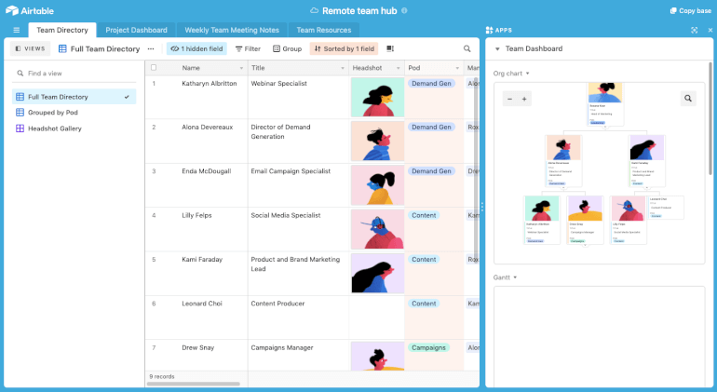Open the Filter options
Screen dimensions: 717x392
[248, 49]
